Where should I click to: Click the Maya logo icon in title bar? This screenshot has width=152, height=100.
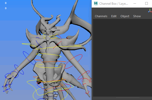point(96,3)
